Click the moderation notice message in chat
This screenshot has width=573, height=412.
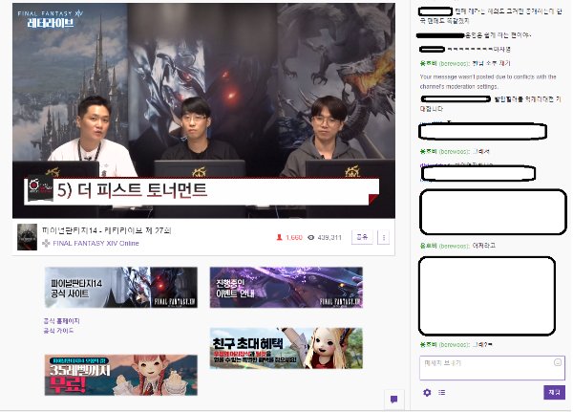pos(488,81)
